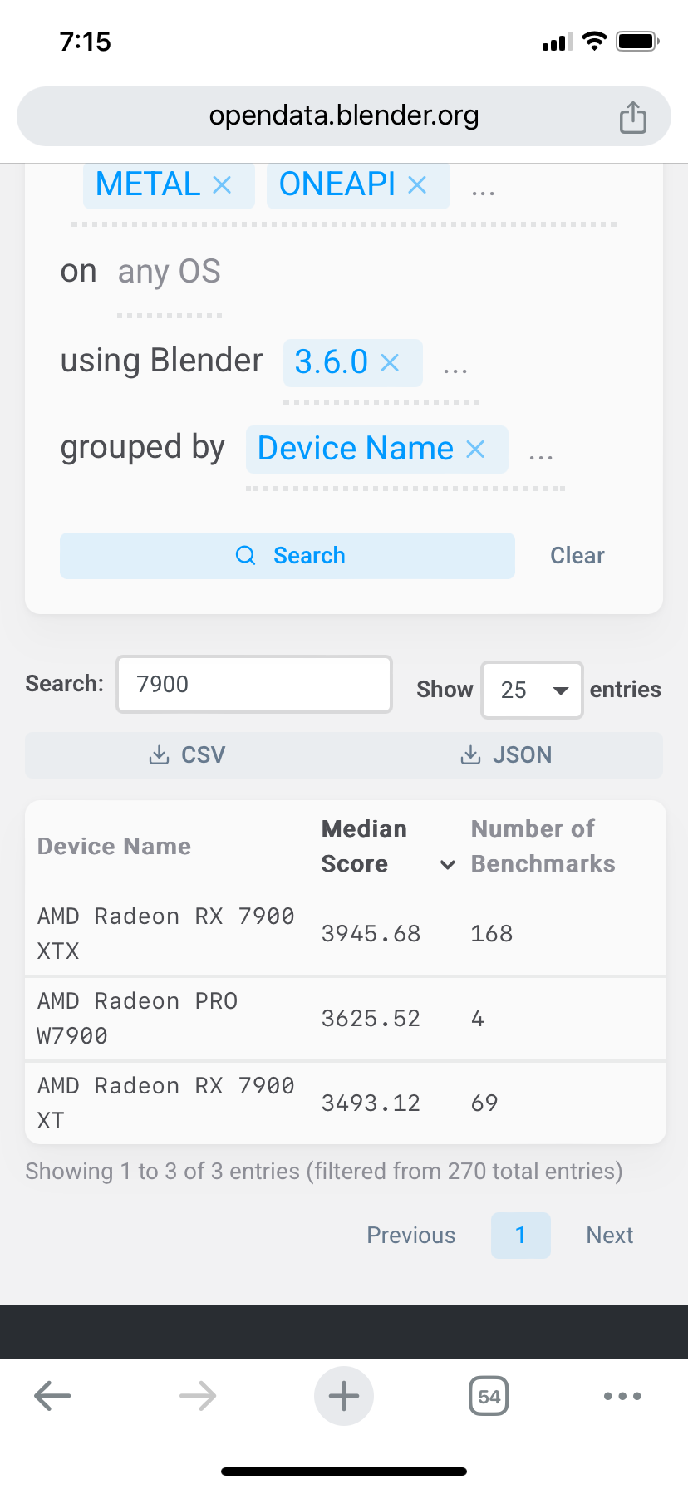Open the any OS selector

click(170, 272)
